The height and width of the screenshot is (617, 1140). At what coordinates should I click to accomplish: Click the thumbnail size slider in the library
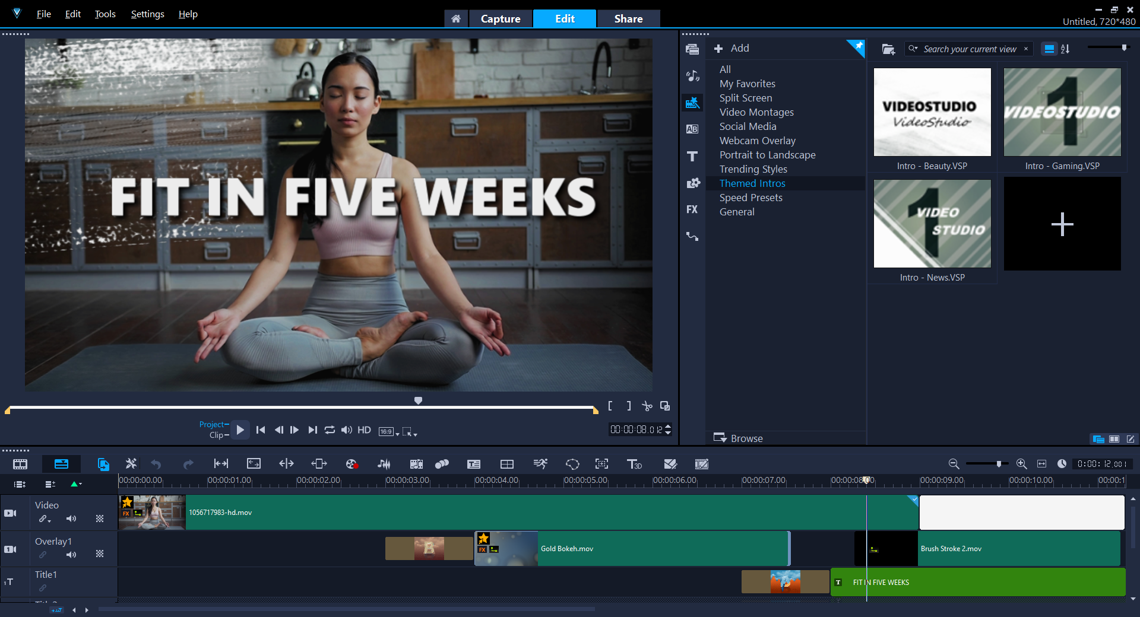click(1107, 47)
